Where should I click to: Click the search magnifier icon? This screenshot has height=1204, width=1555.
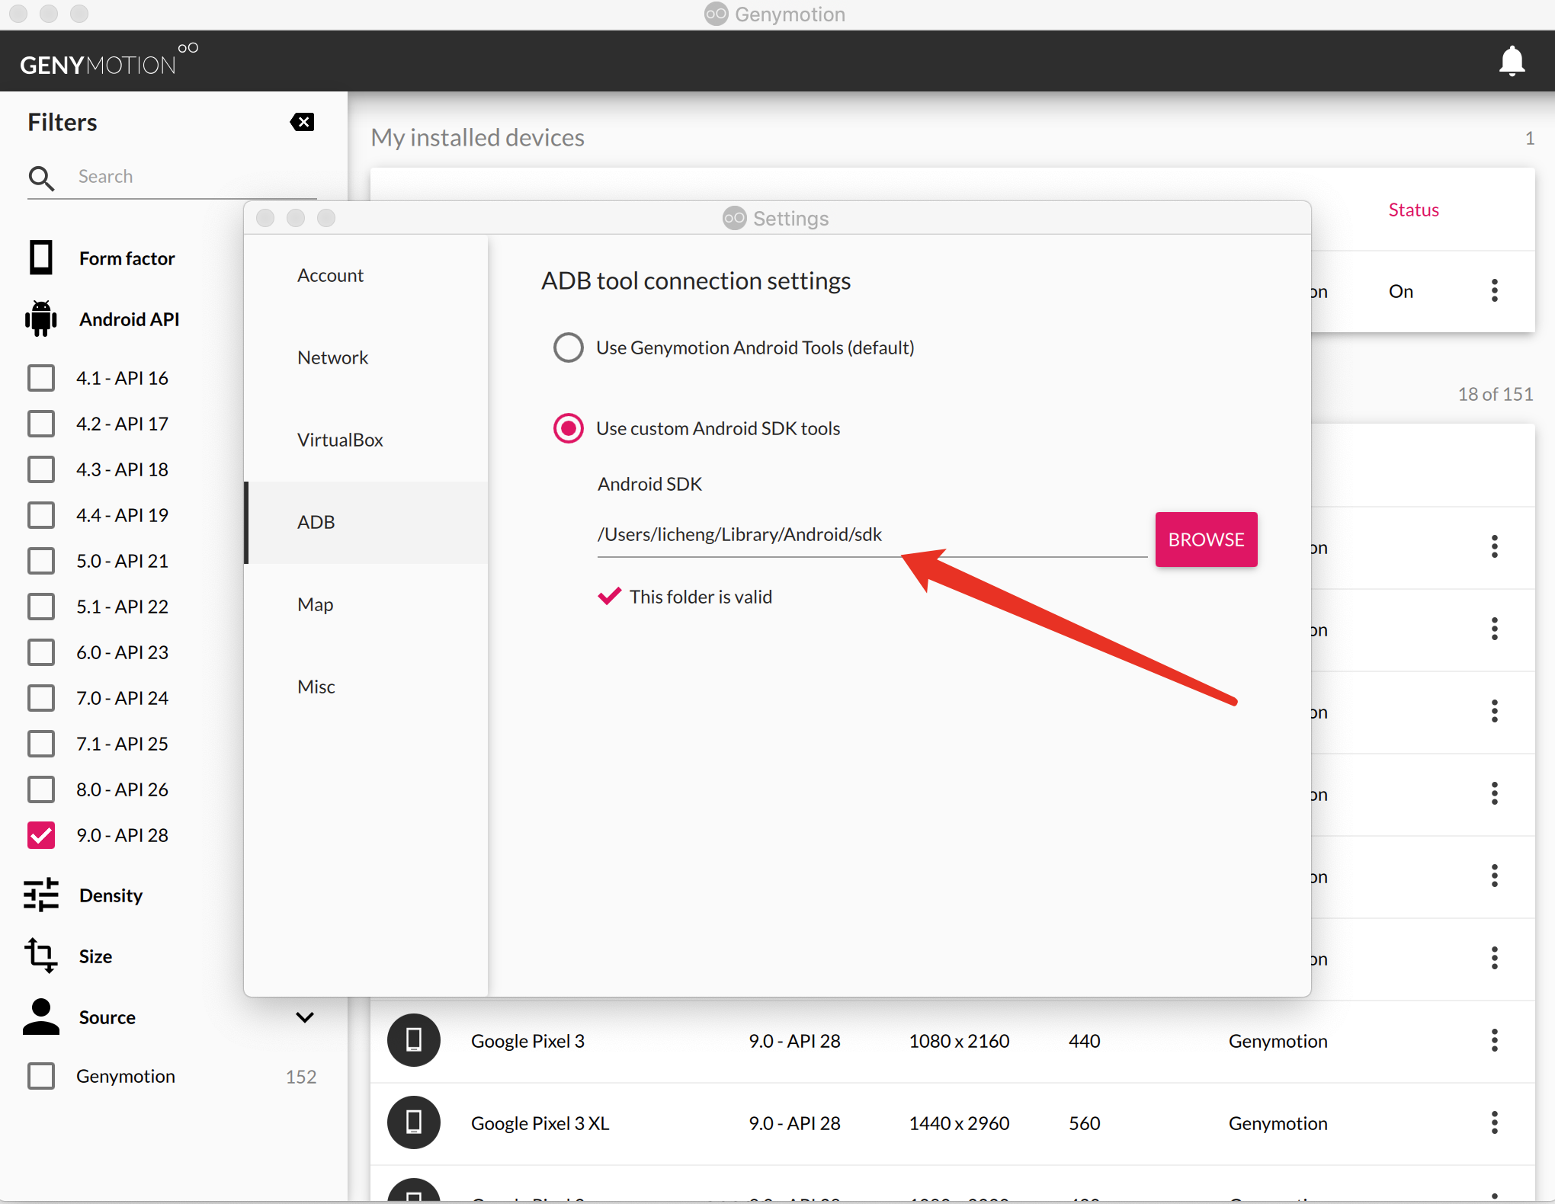[41, 178]
